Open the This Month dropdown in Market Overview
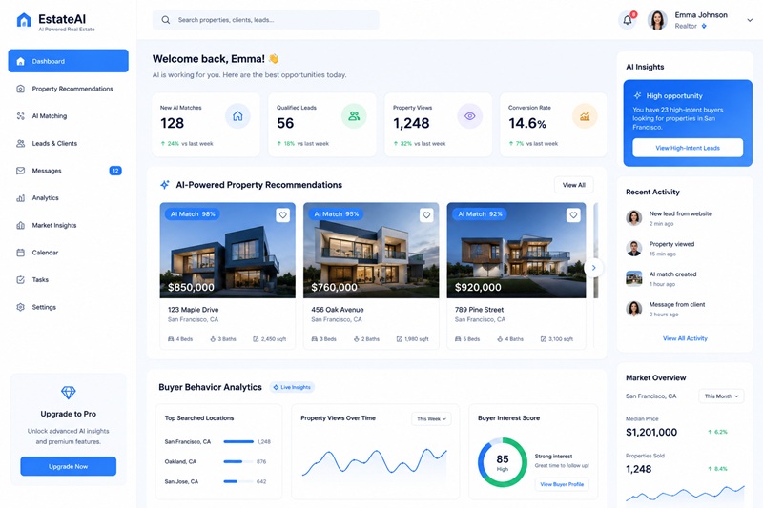 click(721, 396)
